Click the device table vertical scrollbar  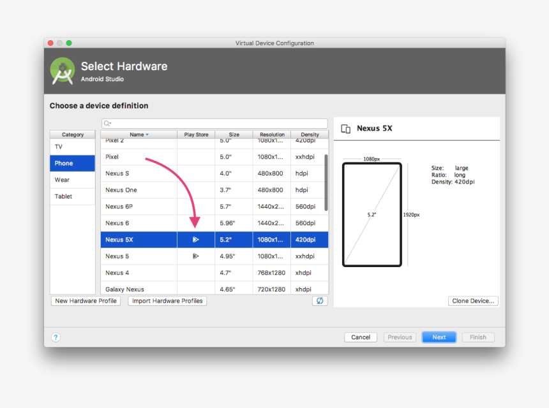click(x=326, y=182)
